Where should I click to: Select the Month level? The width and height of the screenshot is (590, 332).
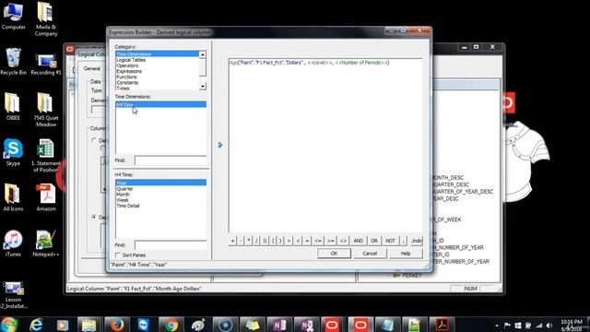[160, 195]
